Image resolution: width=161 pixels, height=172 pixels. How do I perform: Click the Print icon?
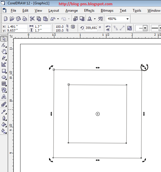[x=25, y=19]
